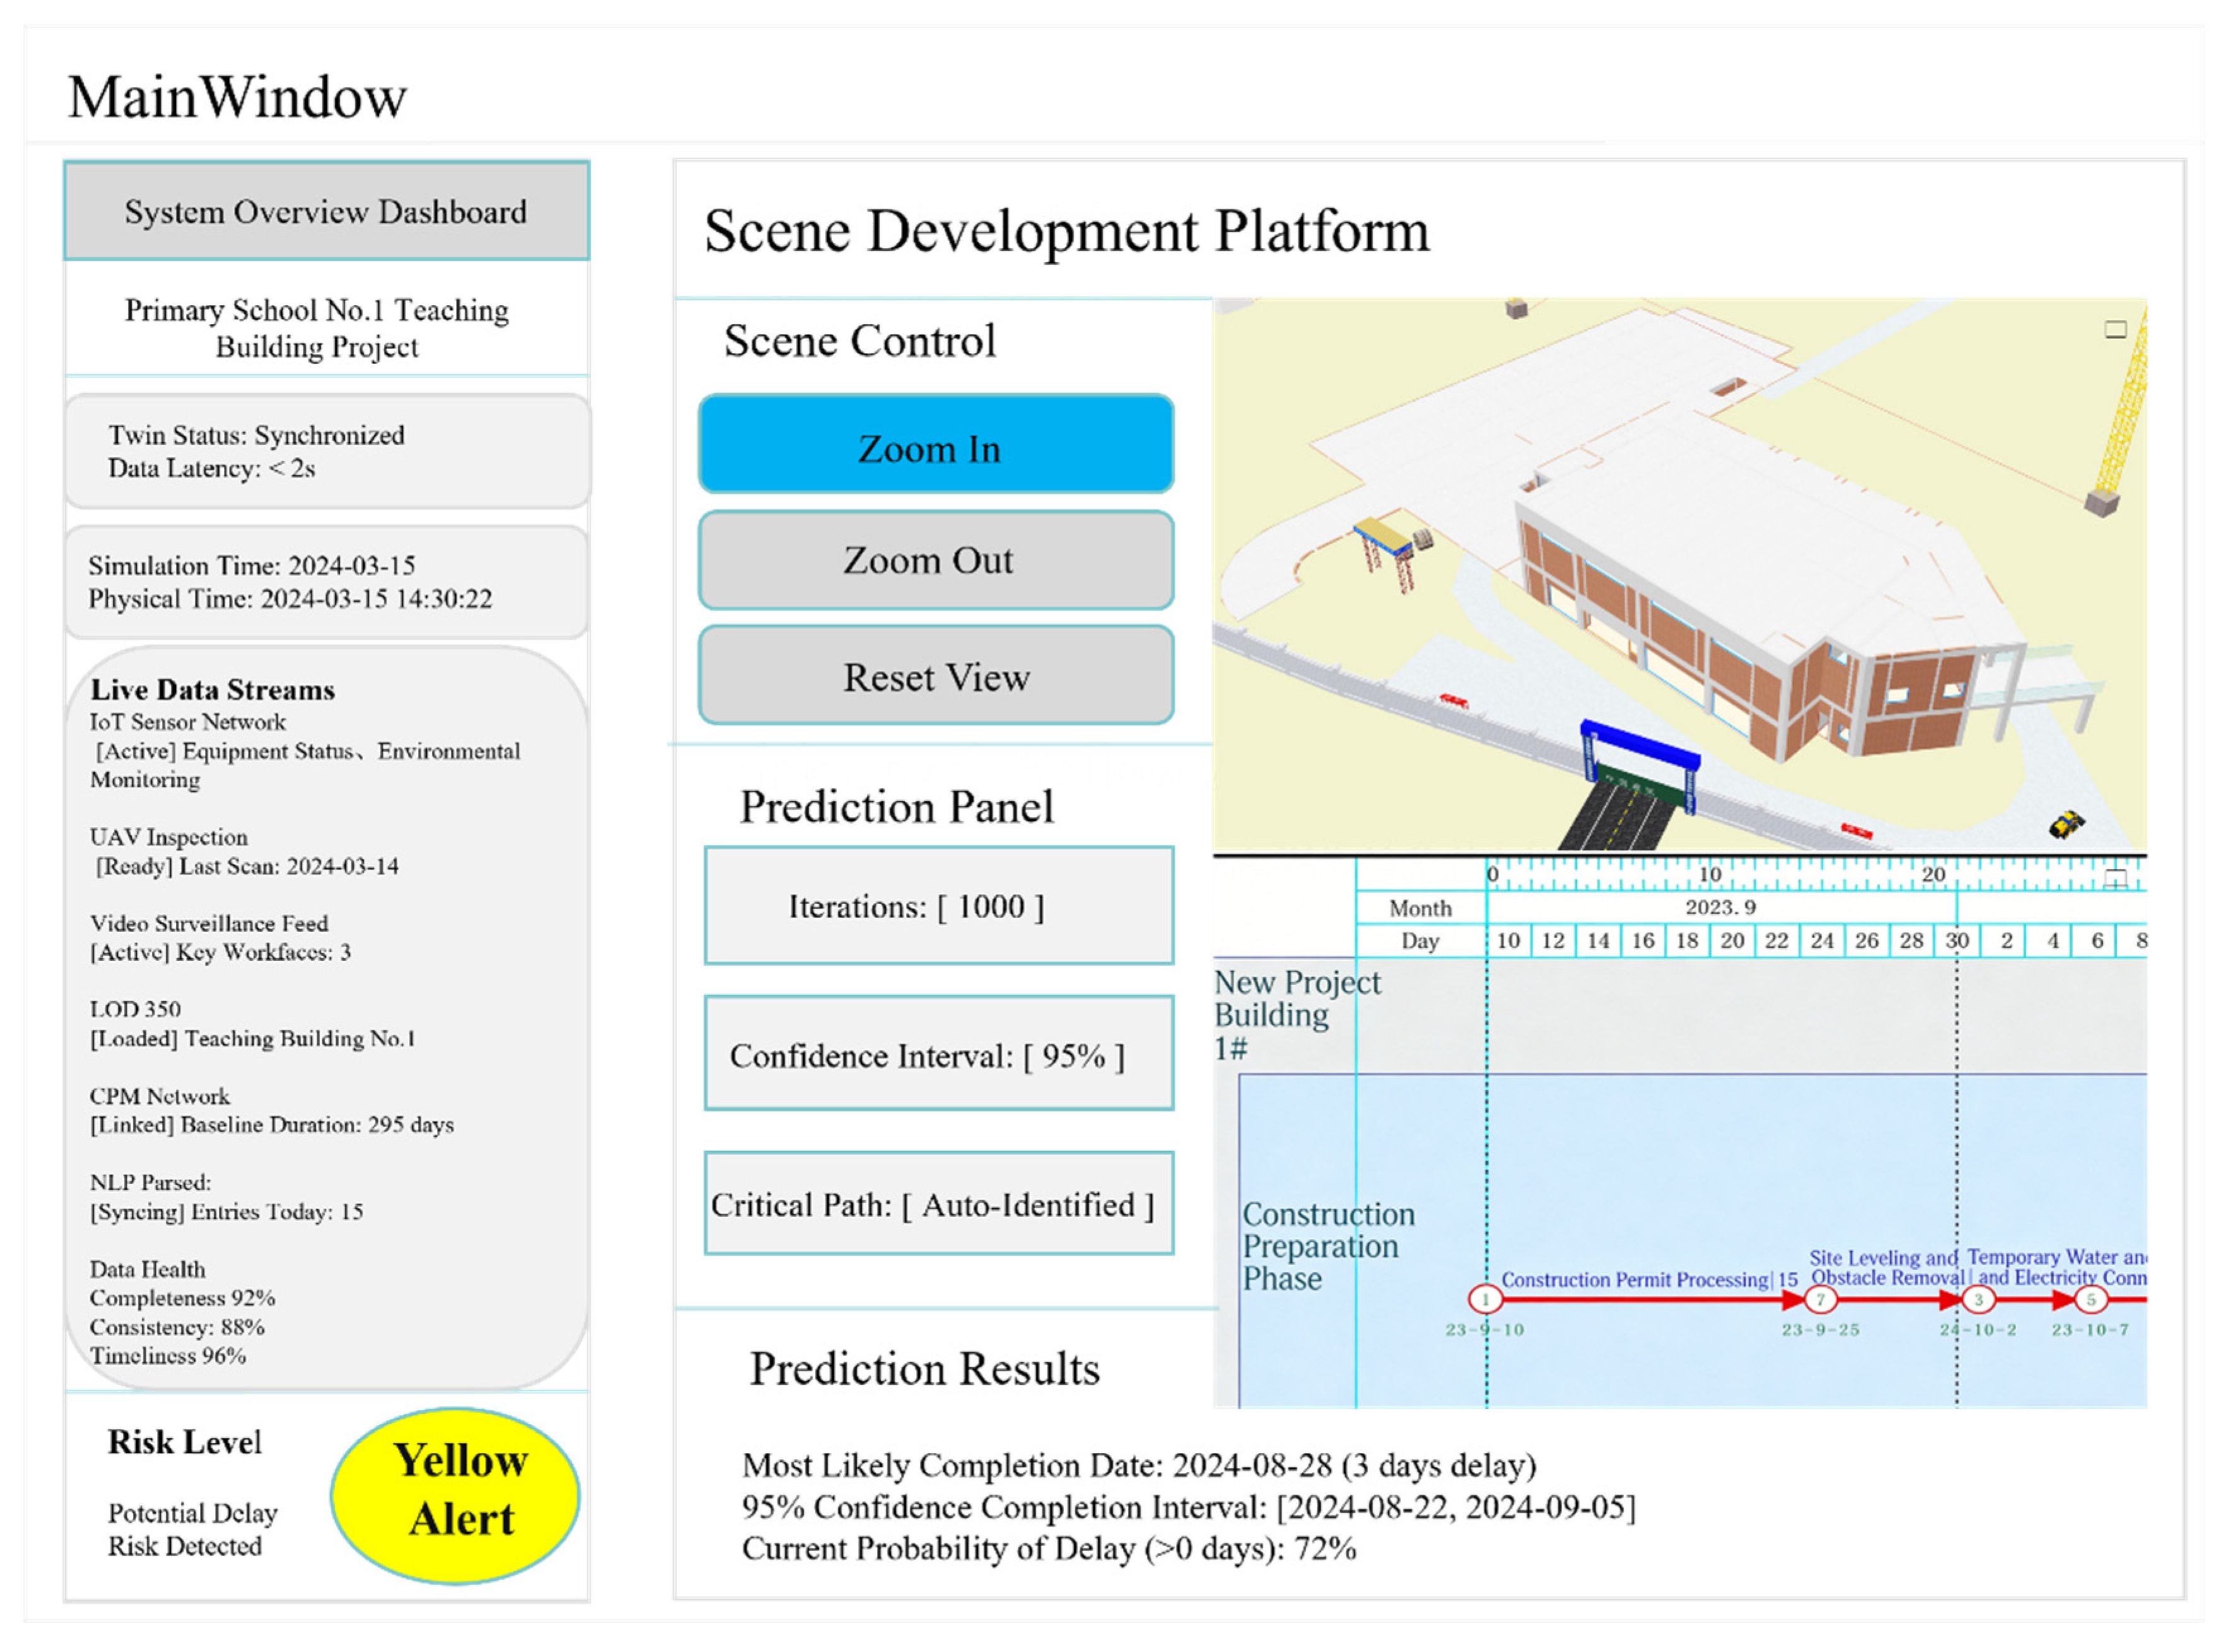The width and height of the screenshot is (2233, 1652).
Task: Click the IoT Sensor Network entry
Action: pos(305,750)
